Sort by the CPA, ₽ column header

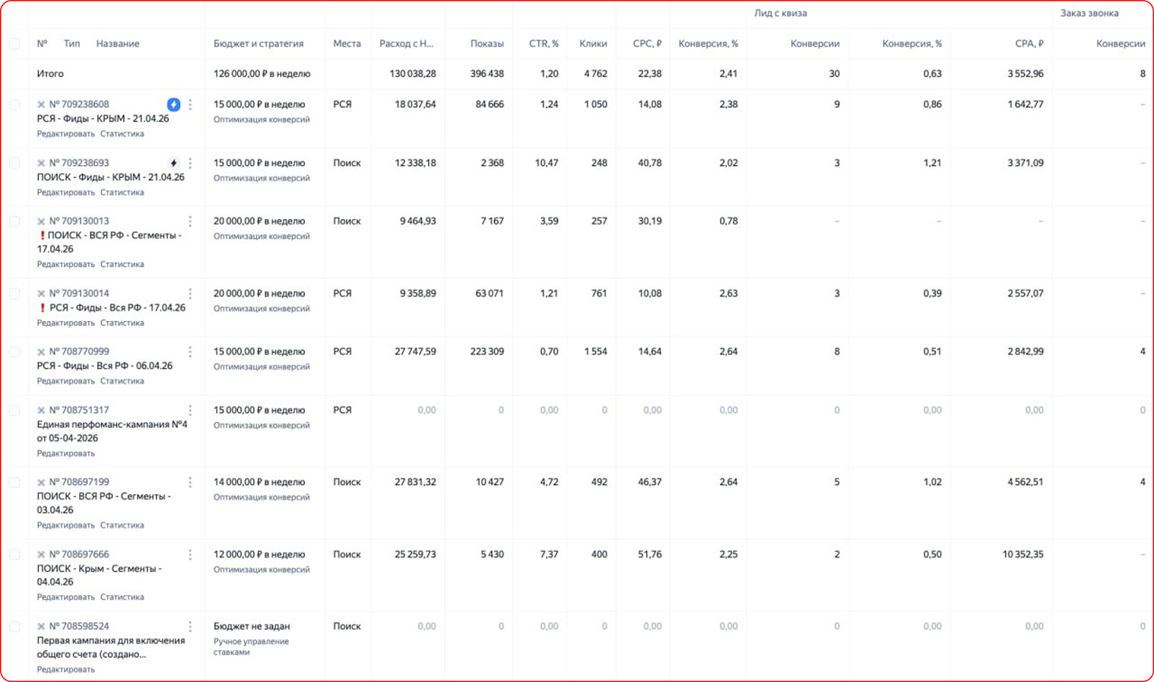pos(1029,44)
